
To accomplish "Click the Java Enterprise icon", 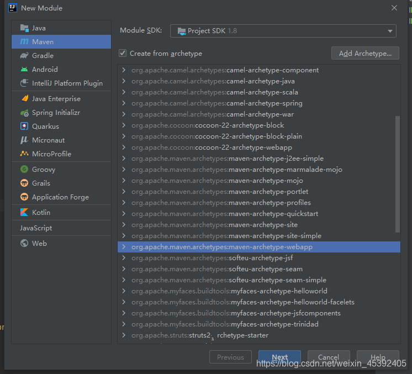I will coord(24,98).
